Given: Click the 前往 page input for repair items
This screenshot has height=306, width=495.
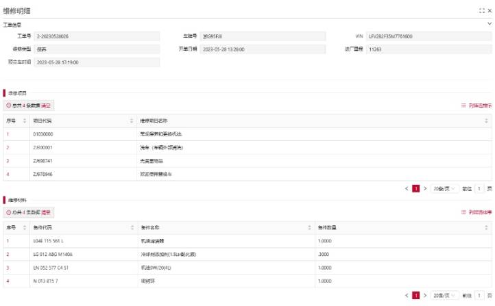Looking at the screenshot, I should [x=480, y=188].
